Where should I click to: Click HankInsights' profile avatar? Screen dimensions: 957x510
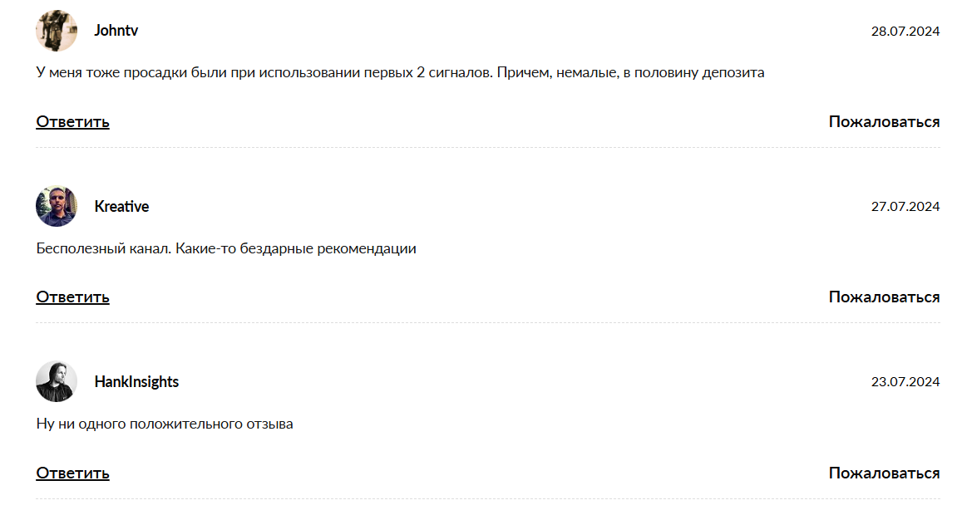point(57,382)
